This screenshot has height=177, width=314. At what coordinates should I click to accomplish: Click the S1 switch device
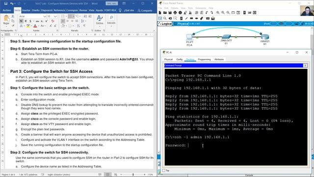point(226,37)
